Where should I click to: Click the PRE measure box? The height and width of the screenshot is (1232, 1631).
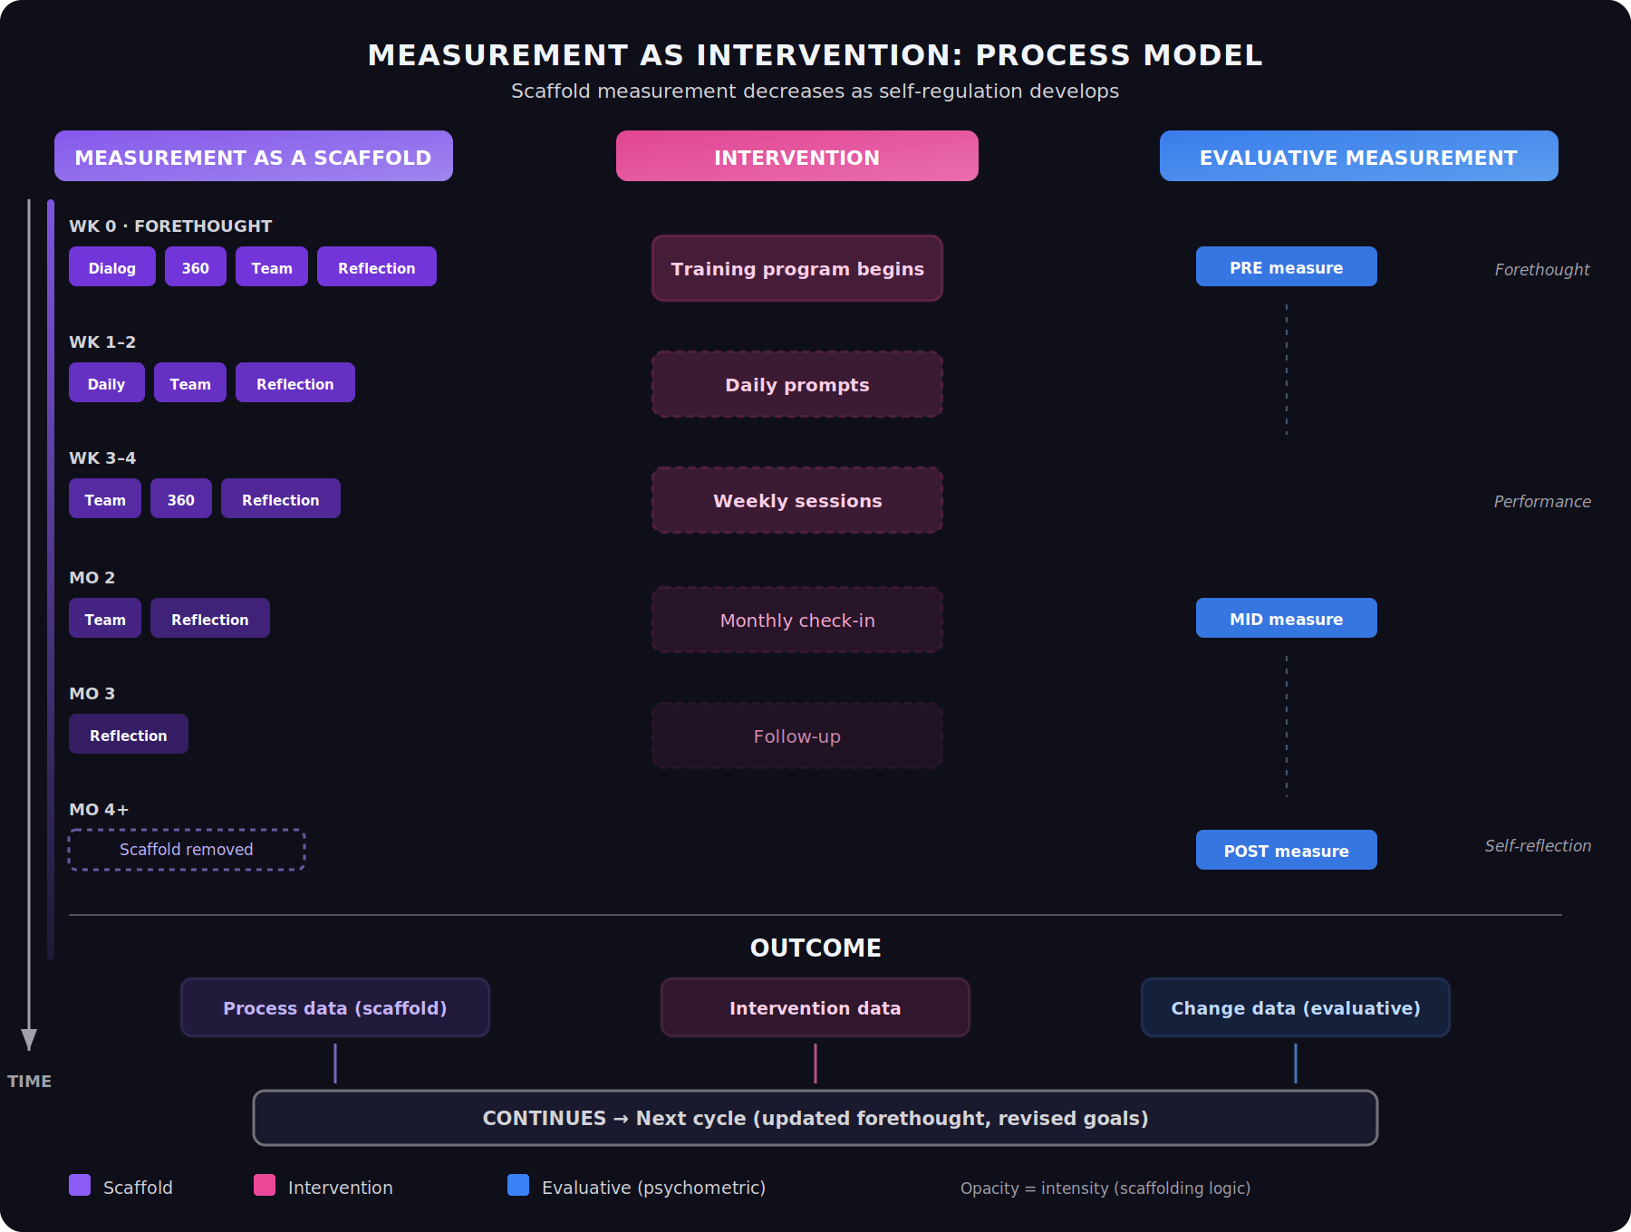[1287, 266]
